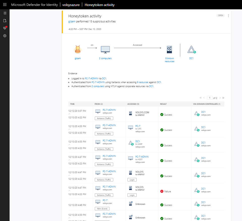Click the known resources server icon in diagram

[x=169, y=50]
